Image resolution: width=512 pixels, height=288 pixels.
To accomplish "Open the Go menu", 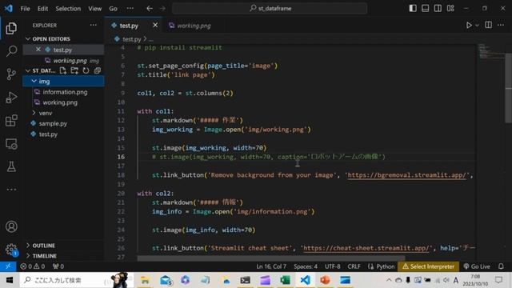I will (113, 9).
